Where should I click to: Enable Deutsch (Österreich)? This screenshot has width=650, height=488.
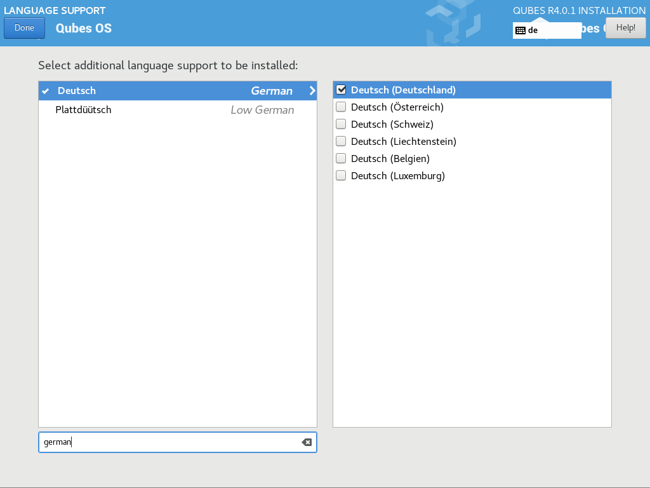pos(341,107)
